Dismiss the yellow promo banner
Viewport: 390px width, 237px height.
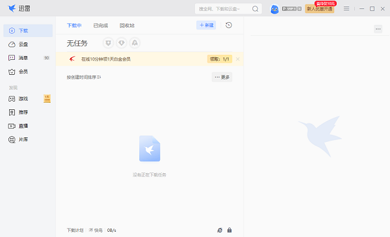tap(237, 59)
